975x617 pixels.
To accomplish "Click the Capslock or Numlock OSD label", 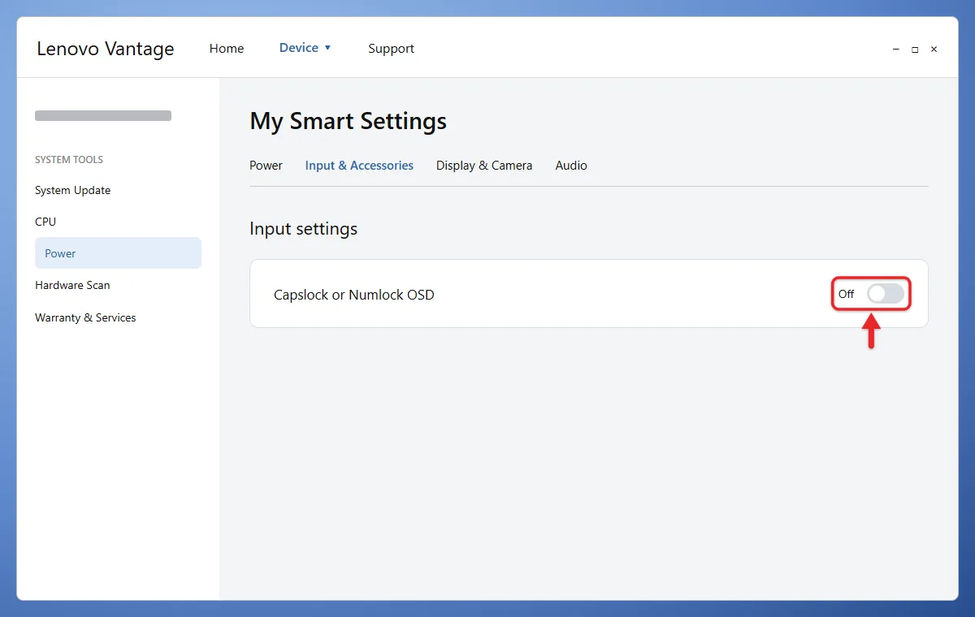I will [354, 295].
